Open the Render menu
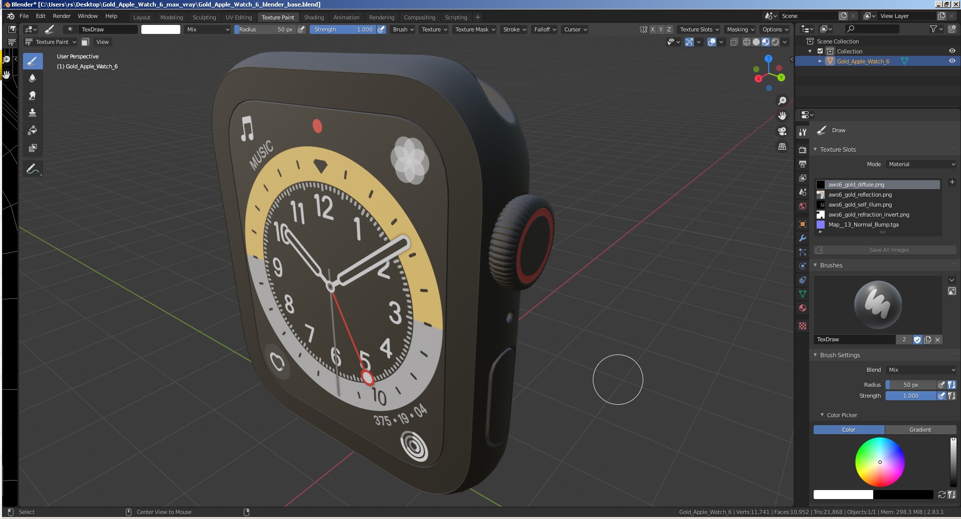The height and width of the screenshot is (519, 961). (62, 16)
